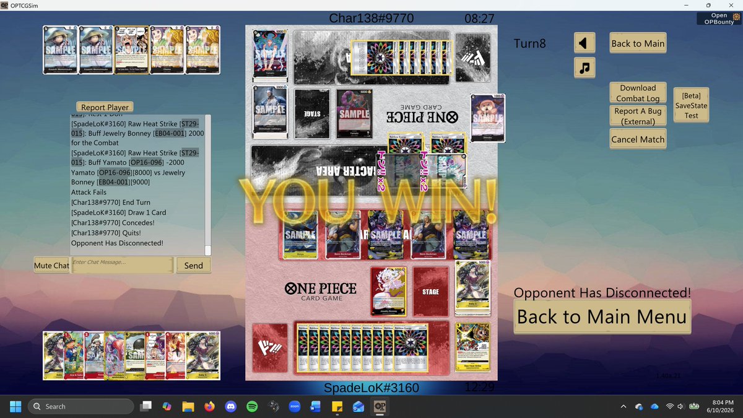743x418 pixels.
Task: Click the "Attack Fails" log line
Action: tap(89, 193)
